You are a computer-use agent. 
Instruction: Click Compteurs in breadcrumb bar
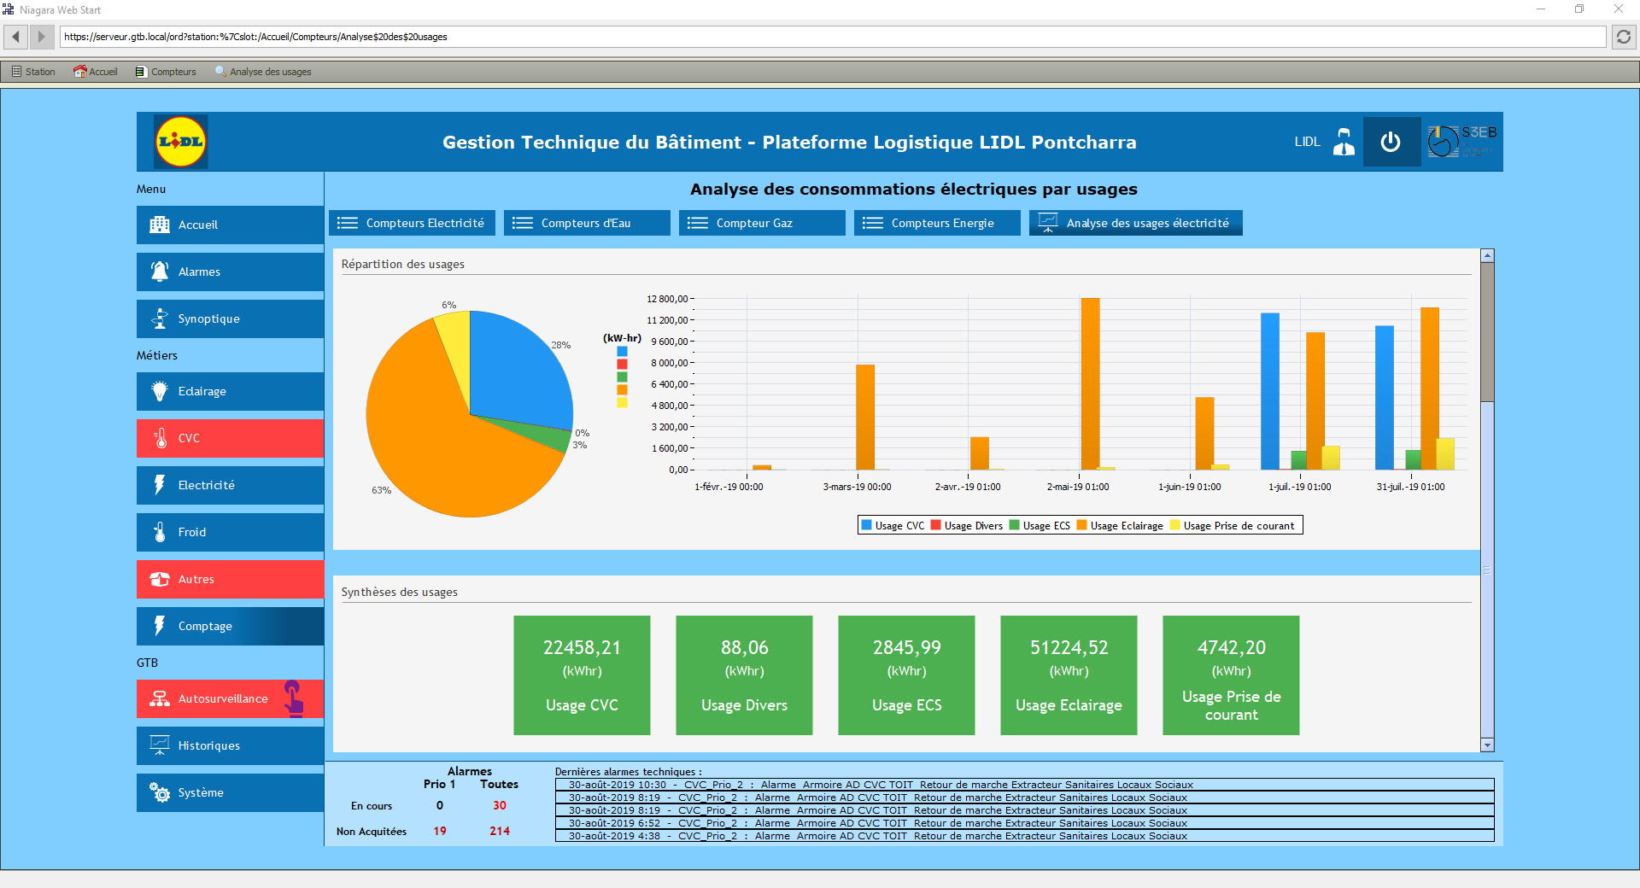167,72
